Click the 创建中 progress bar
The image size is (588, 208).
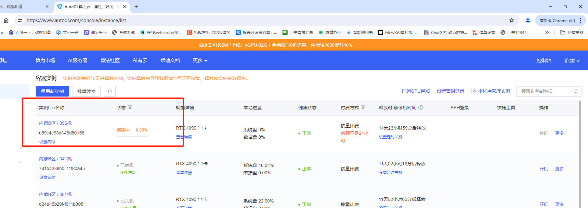click(x=132, y=136)
